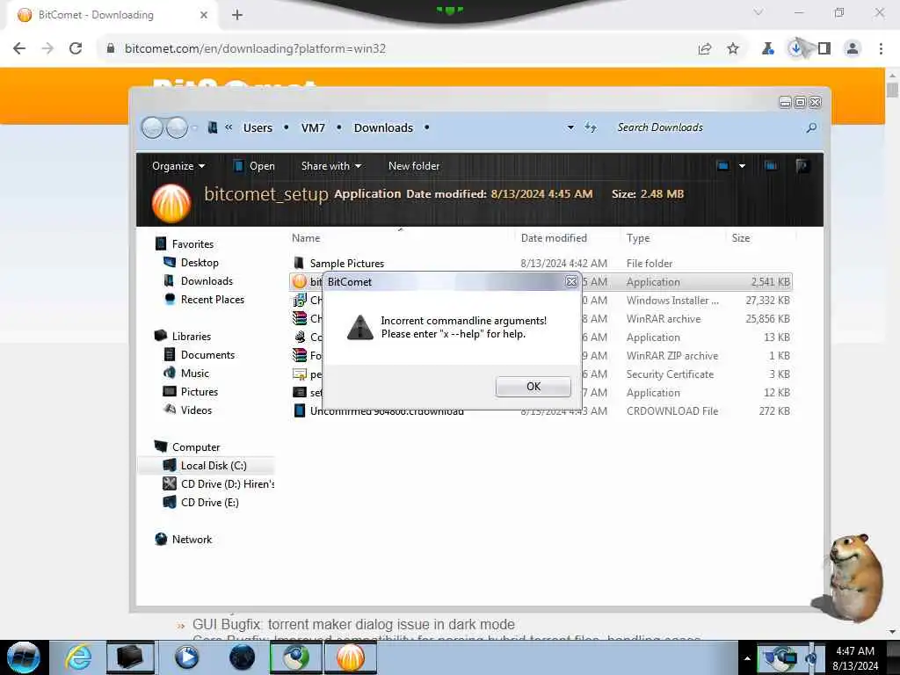Open Favorites in navigation pane

192,244
